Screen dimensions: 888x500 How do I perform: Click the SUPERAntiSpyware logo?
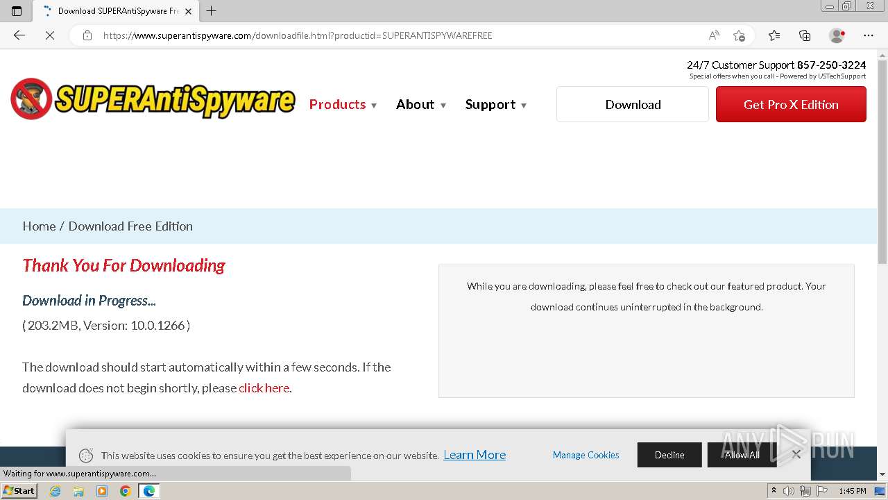pos(153,99)
